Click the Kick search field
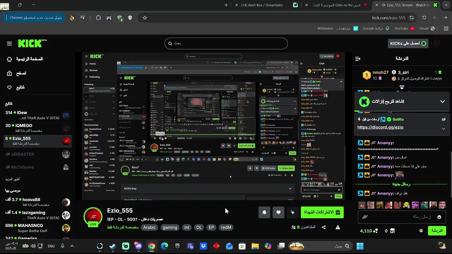The height and width of the screenshot is (254, 452). pos(226,43)
